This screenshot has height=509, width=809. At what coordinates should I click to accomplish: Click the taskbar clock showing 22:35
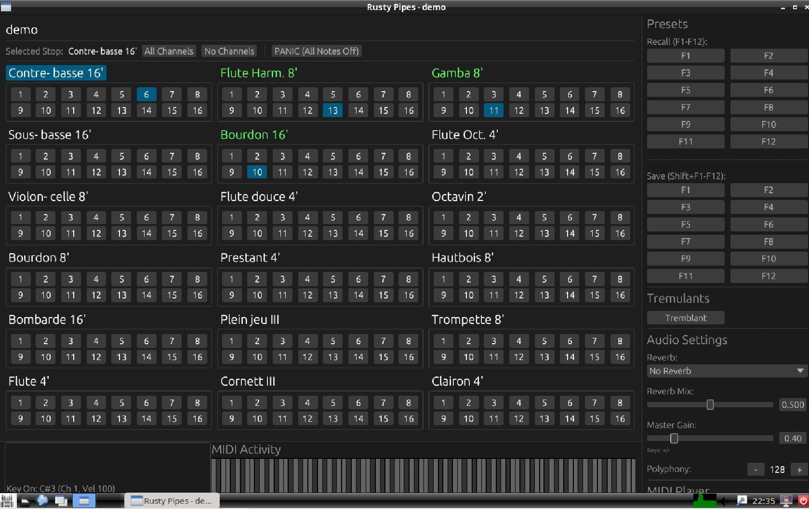pos(764,501)
